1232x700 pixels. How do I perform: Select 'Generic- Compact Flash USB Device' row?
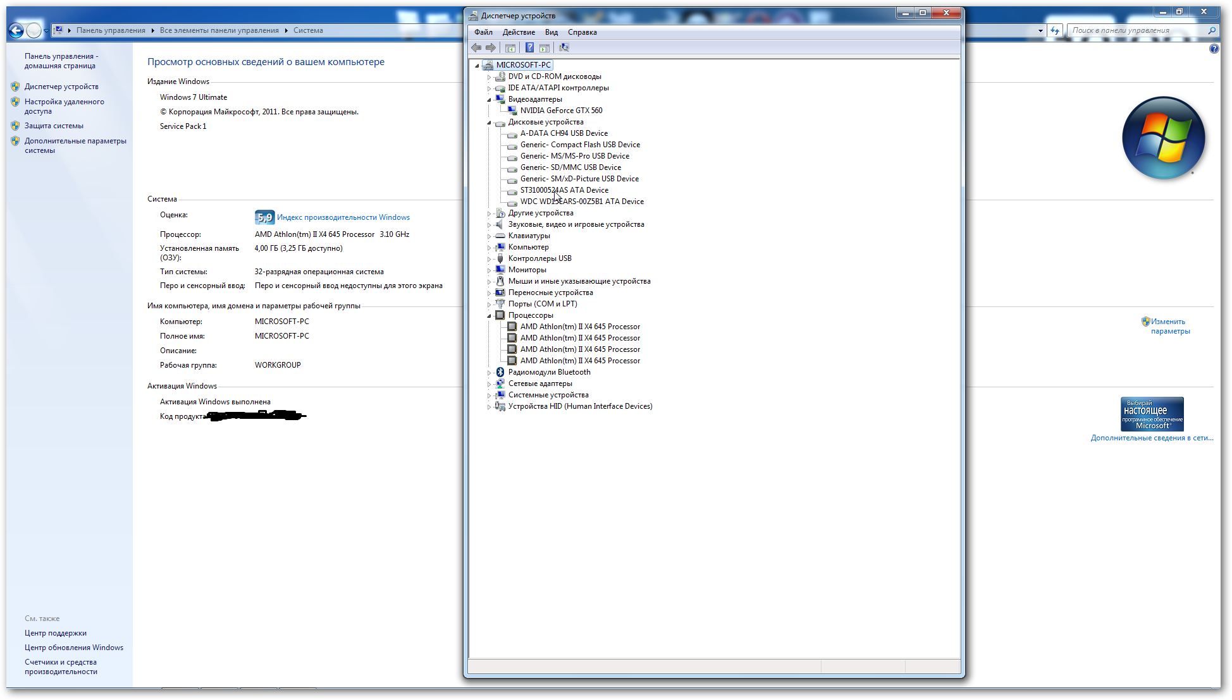[x=580, y=145]
